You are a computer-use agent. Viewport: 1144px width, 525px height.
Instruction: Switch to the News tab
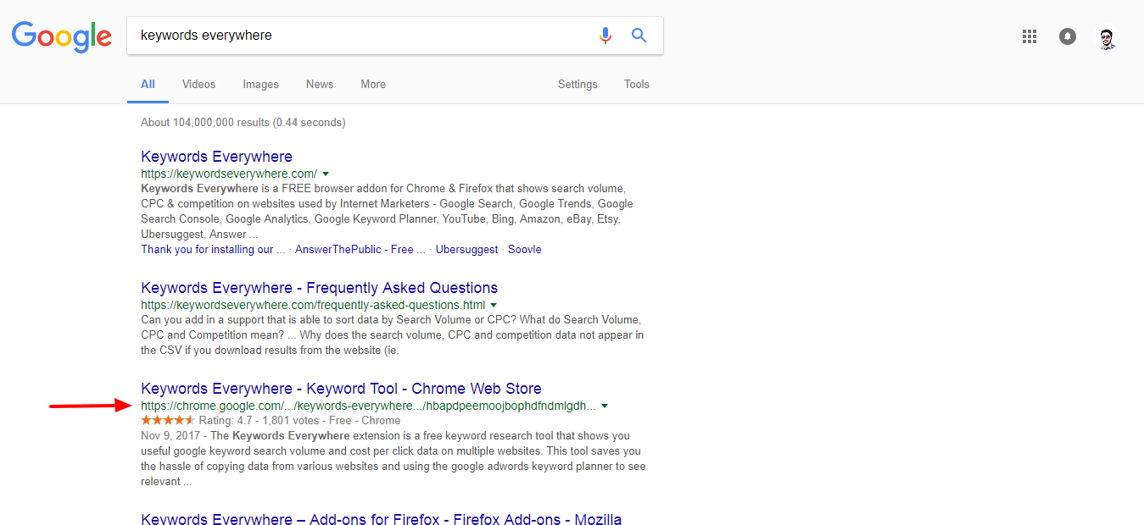(320, 84)
